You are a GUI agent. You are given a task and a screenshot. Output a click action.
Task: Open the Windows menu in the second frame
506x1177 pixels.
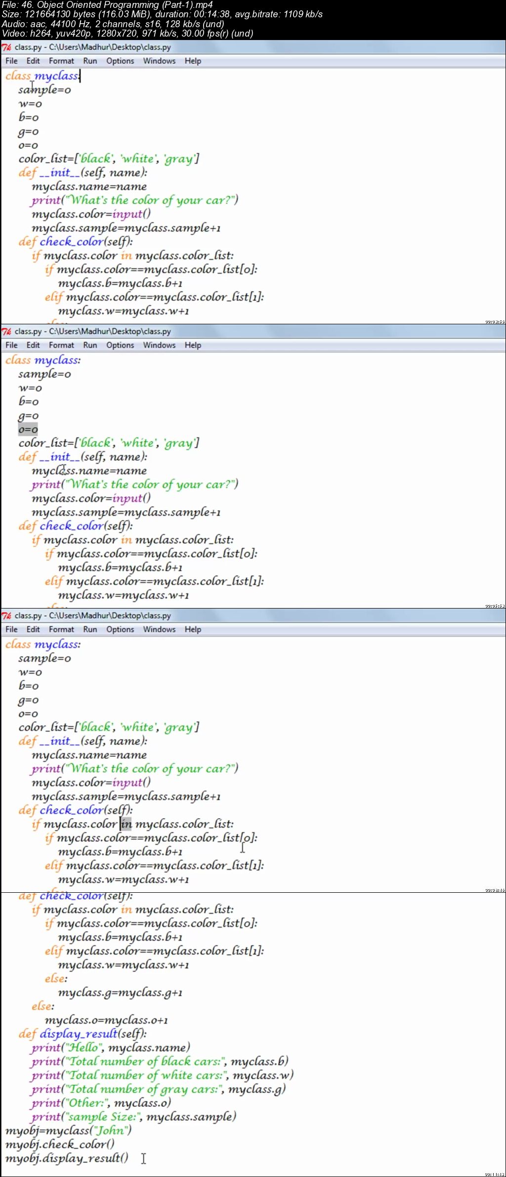pyautogui.click(x=159, y=345)
